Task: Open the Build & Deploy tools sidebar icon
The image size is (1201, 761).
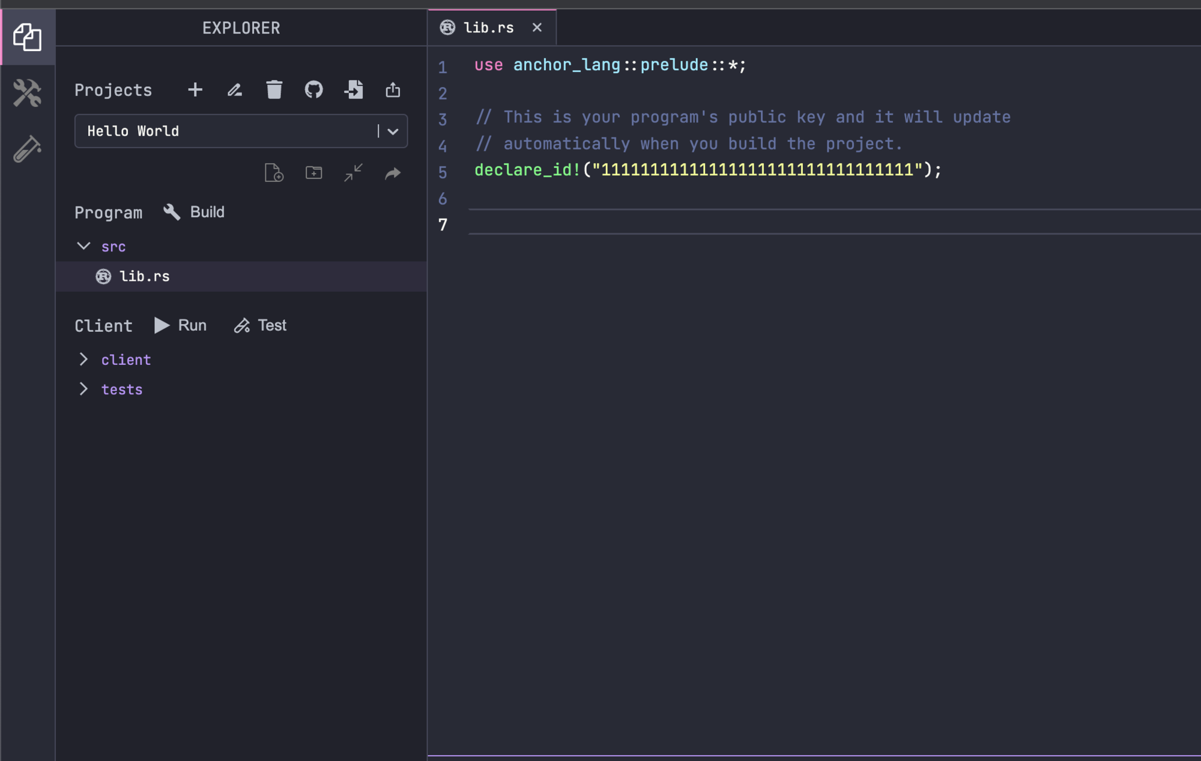Action: coord(28,93)
